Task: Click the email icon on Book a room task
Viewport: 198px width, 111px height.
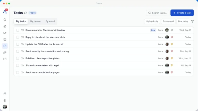Action: tap(22, 30)
